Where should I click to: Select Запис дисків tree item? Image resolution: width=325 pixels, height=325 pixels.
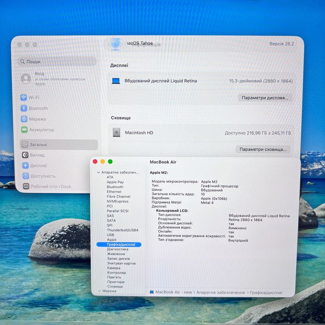[118, 259]
